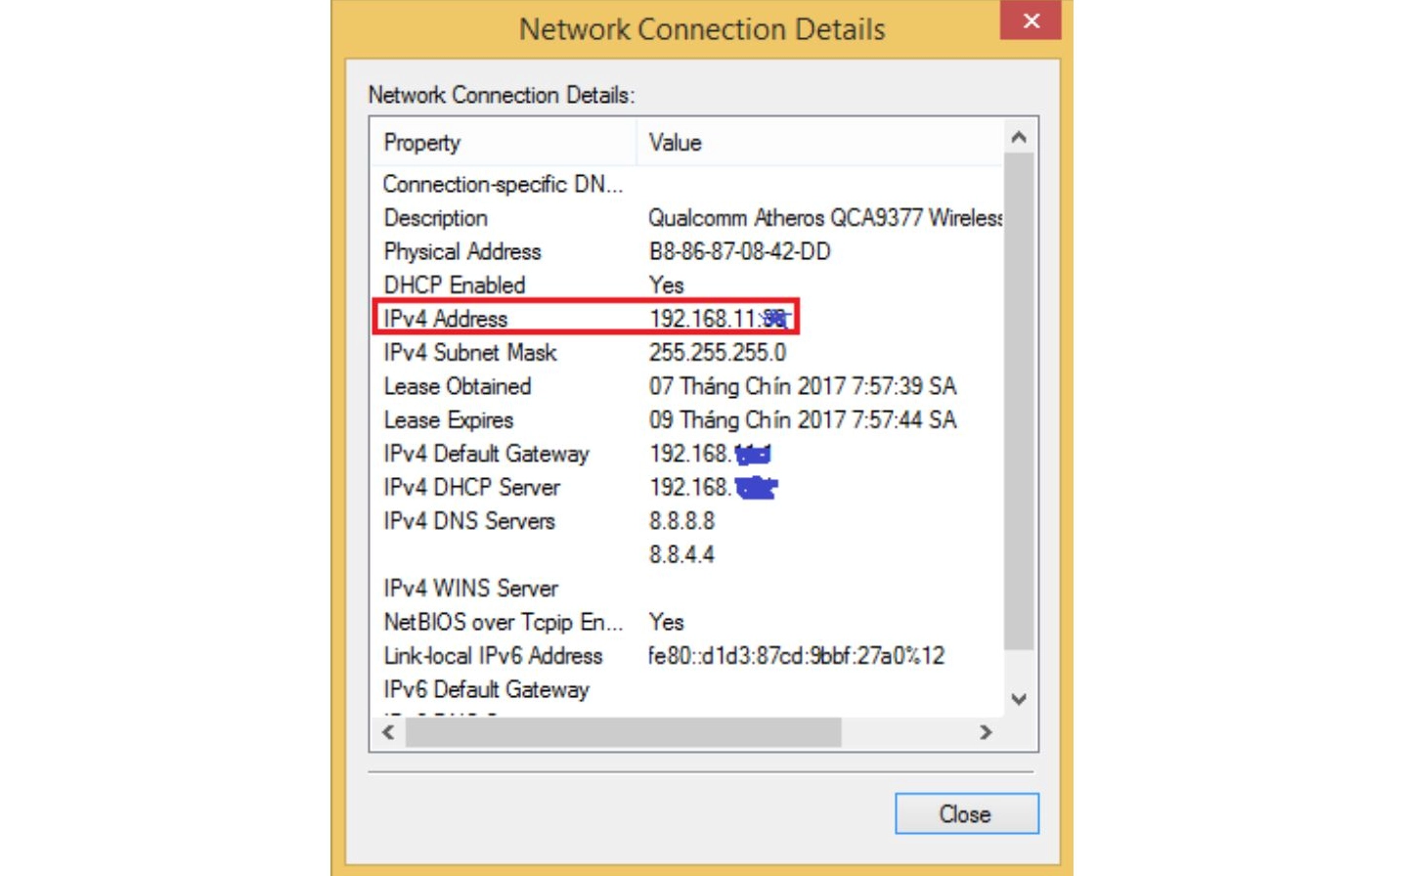
Task: Select the IPv4 Subnet Mask entry
Action: coord(469,353)
